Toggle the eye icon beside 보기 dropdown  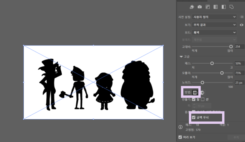pos(242,25)
